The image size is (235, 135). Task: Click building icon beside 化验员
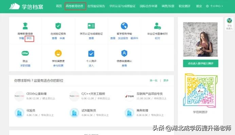click(x=19, y=113)
